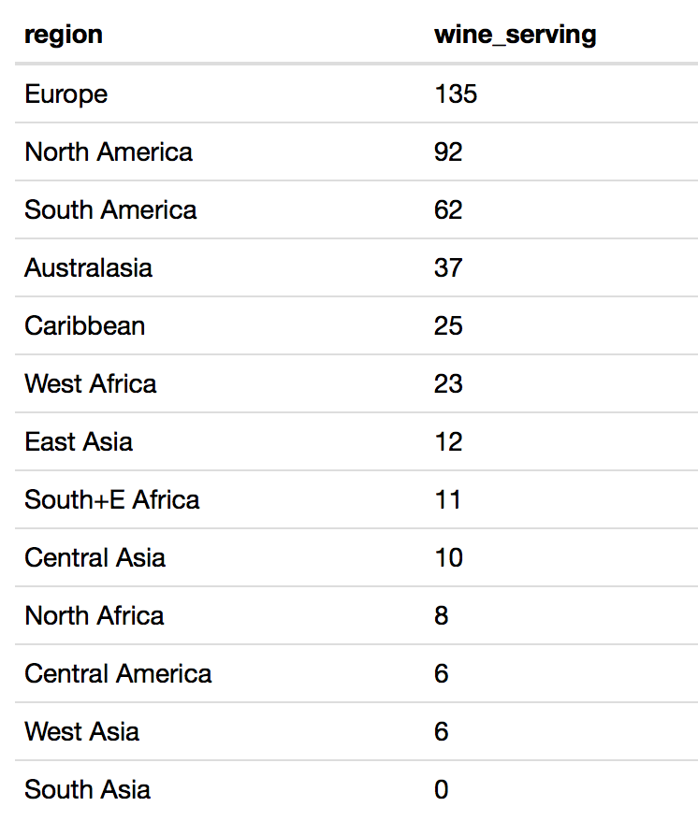Click the wine serving value 23

point(448,384)
